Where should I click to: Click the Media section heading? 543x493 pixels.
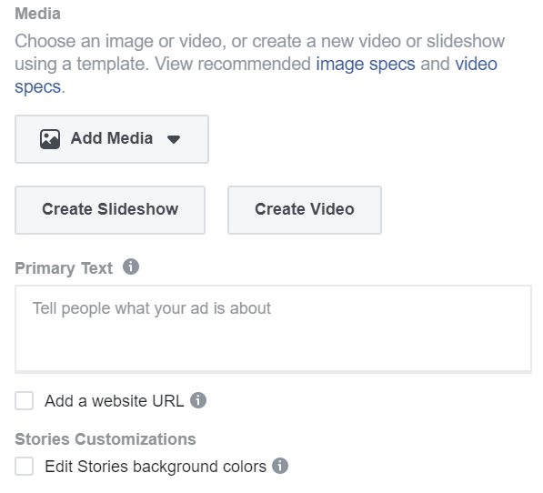pyautogui.click(x=38, y=14)
